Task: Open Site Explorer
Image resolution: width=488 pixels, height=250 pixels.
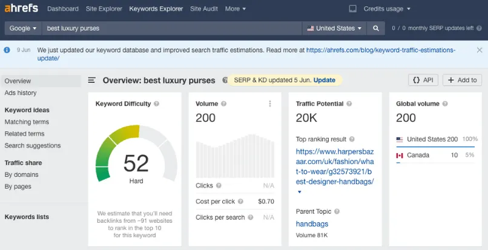Action: pos(104,9)
